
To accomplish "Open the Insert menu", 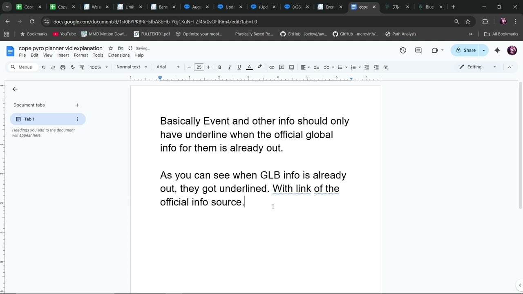I will point(63,55).
